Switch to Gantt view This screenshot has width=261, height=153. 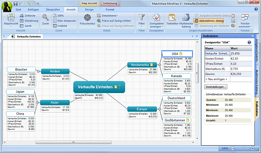(x=26, y=26)
